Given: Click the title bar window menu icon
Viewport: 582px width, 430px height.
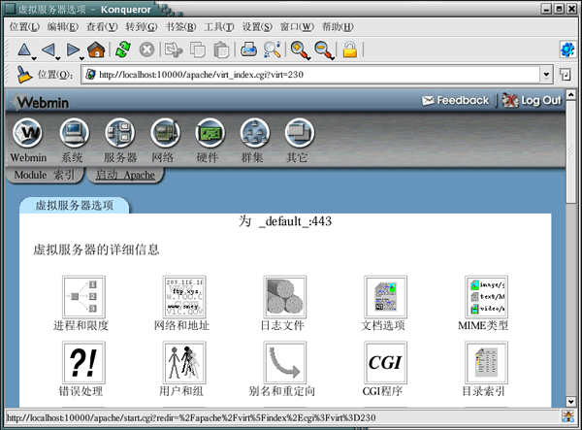Looking at the screenshot, I should click(x=11, y=9).
